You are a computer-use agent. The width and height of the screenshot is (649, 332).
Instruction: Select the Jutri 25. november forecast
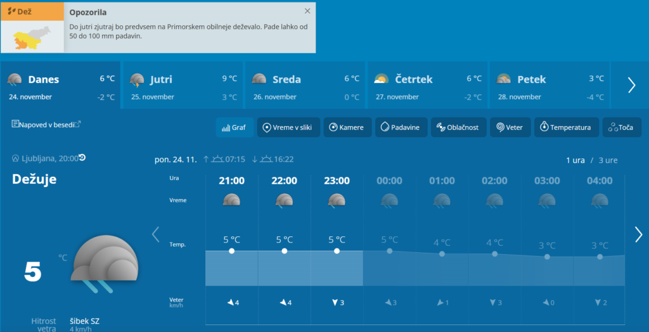pyautogui.click(x=183, y=86)
